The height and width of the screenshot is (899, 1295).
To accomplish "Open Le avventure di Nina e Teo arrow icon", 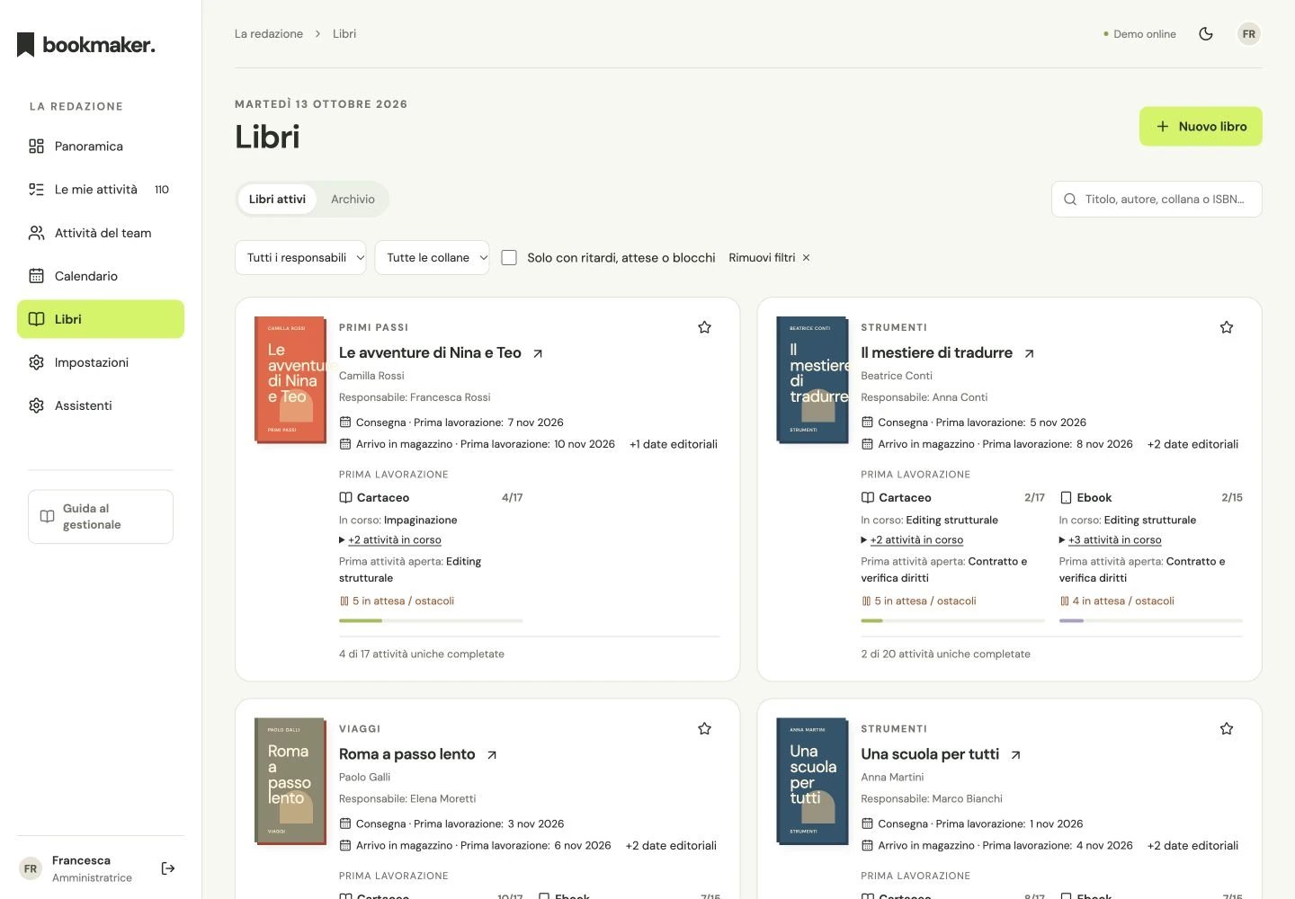I will coord(538,353).
